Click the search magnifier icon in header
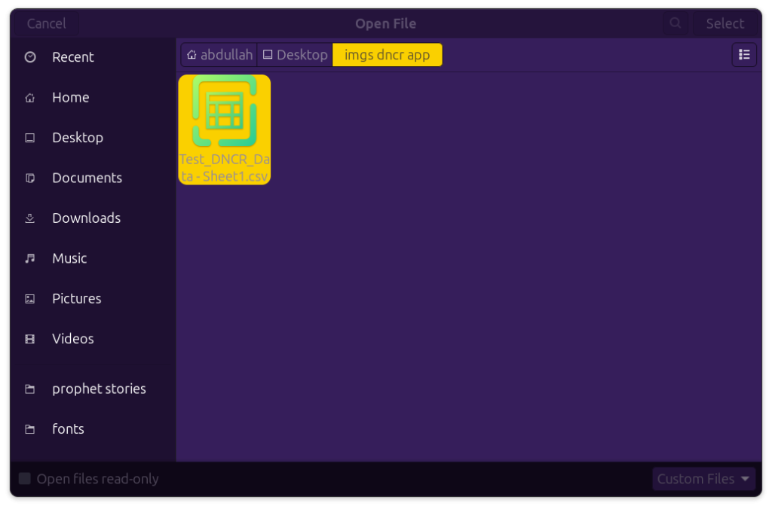This screenshot has width=772, height=509. [x=675, y=23]
